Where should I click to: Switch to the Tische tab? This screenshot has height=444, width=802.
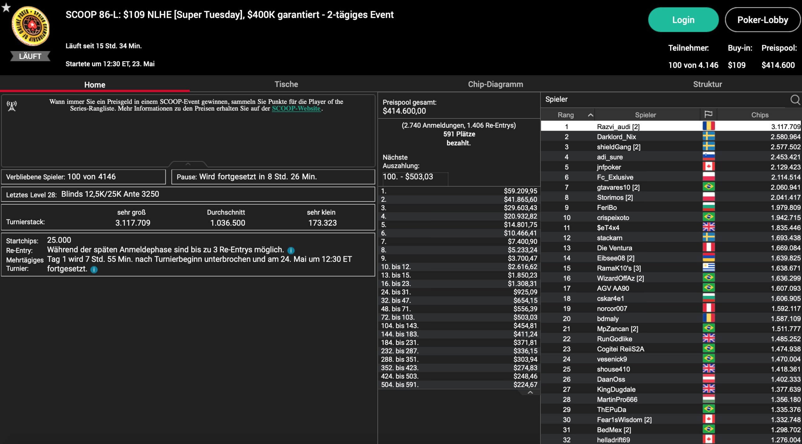tap(286, 84)
